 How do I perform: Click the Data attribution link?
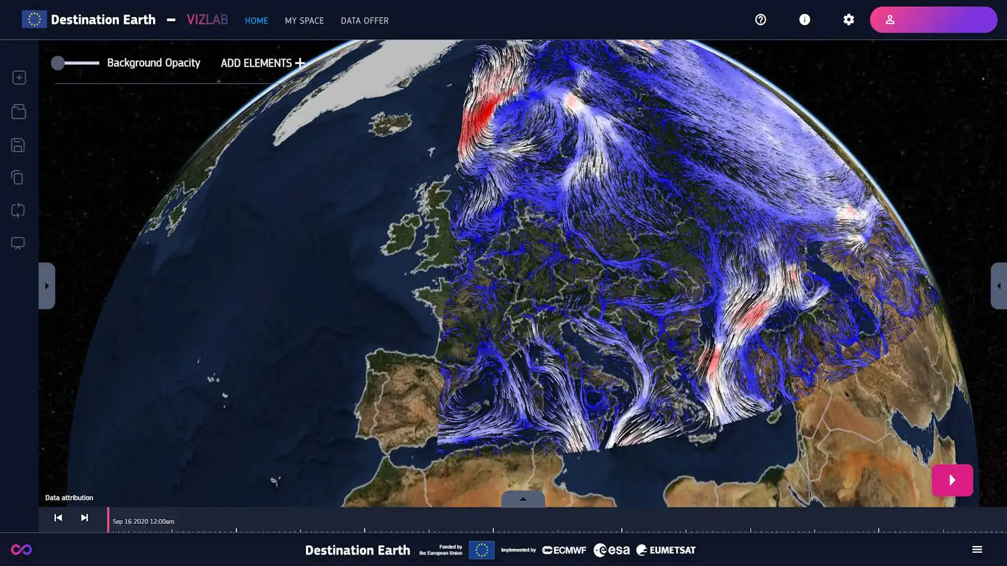click(69, 497)
